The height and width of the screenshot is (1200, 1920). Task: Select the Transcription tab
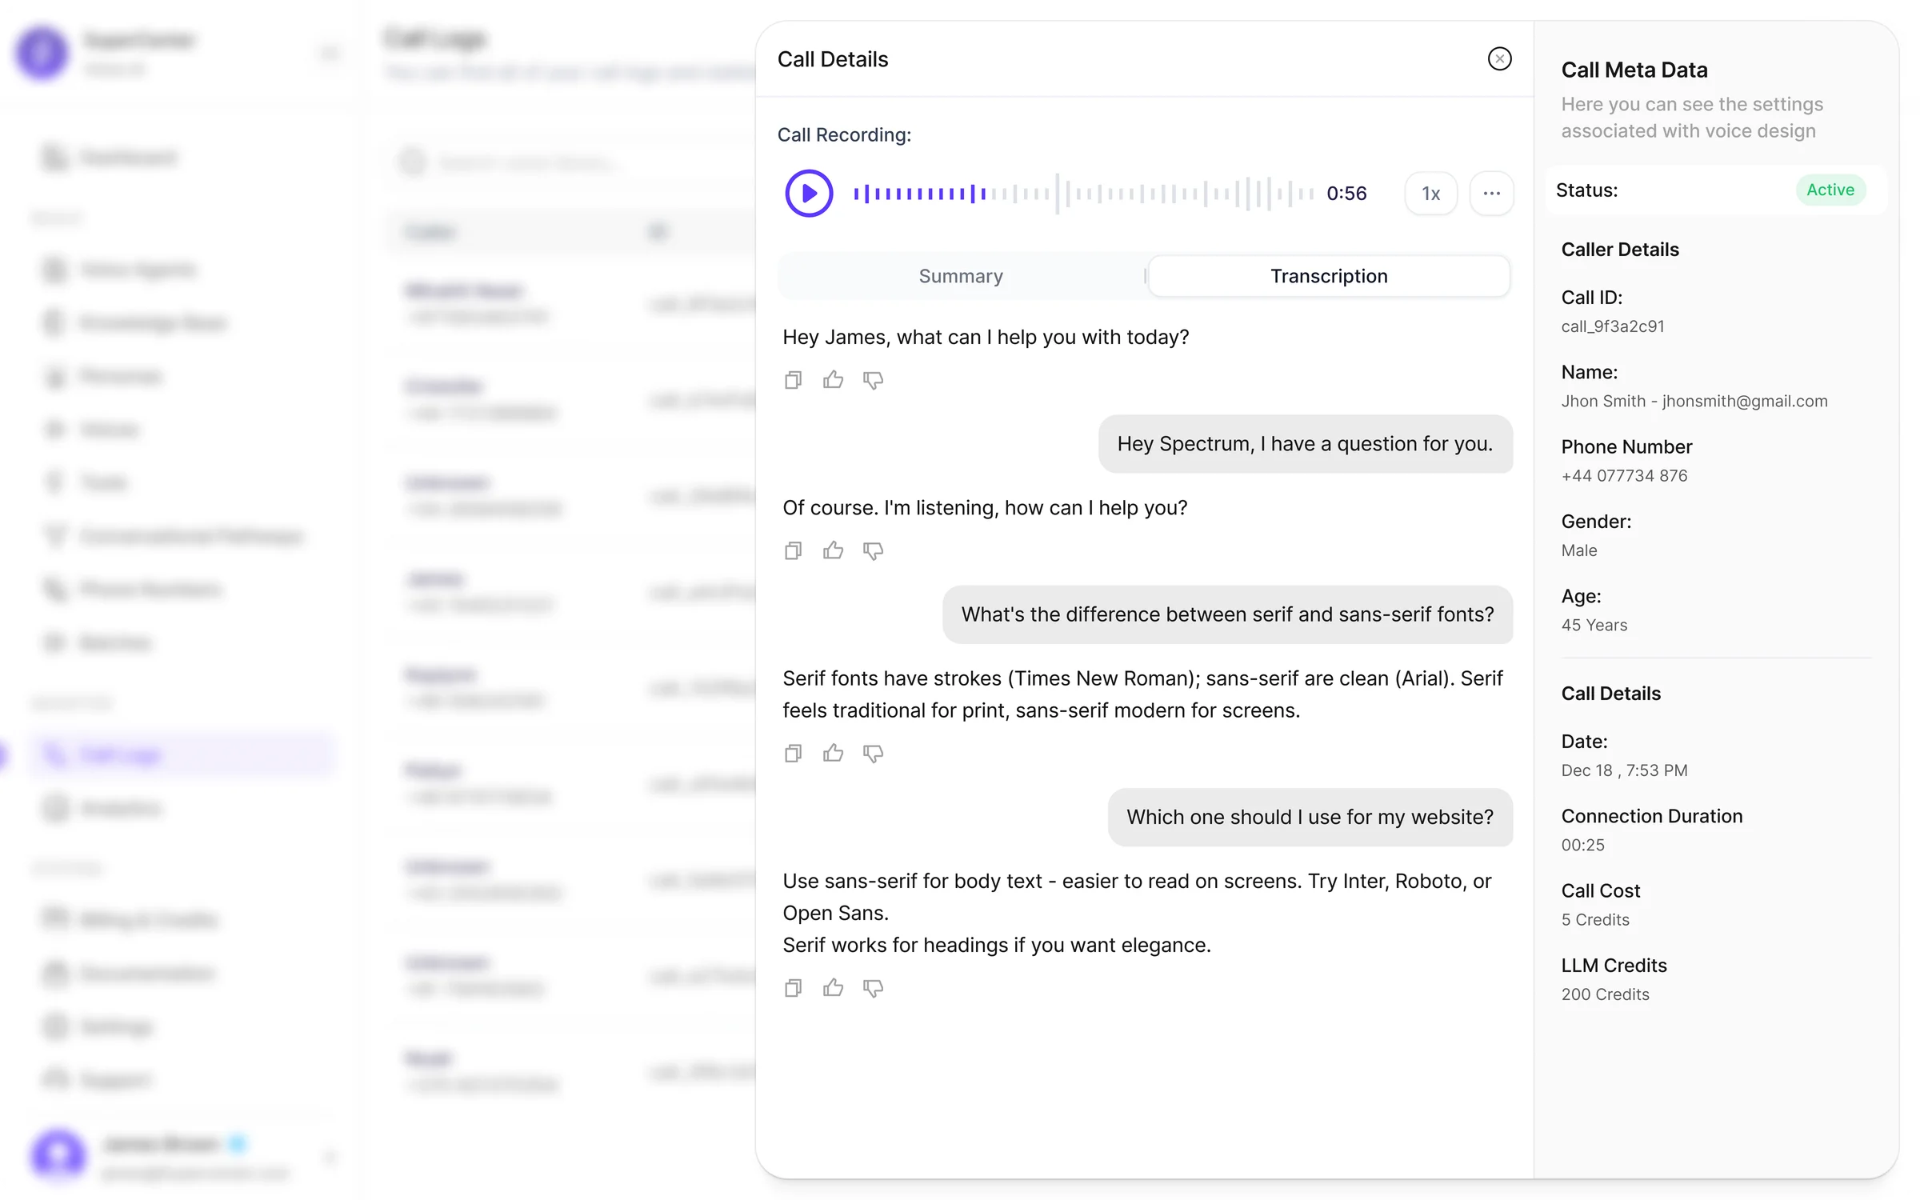coord(1329,276)
